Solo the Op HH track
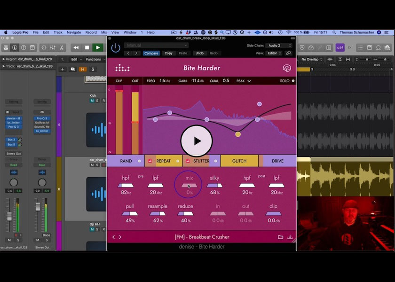Viewport: 395px width, 282px height. point(97,229)
